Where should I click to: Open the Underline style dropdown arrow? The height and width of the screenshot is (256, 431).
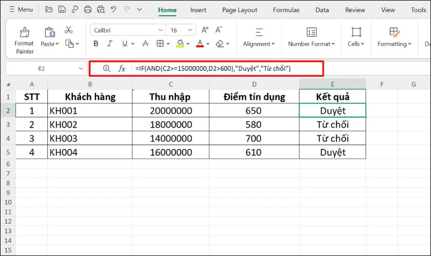pos(133,44)
